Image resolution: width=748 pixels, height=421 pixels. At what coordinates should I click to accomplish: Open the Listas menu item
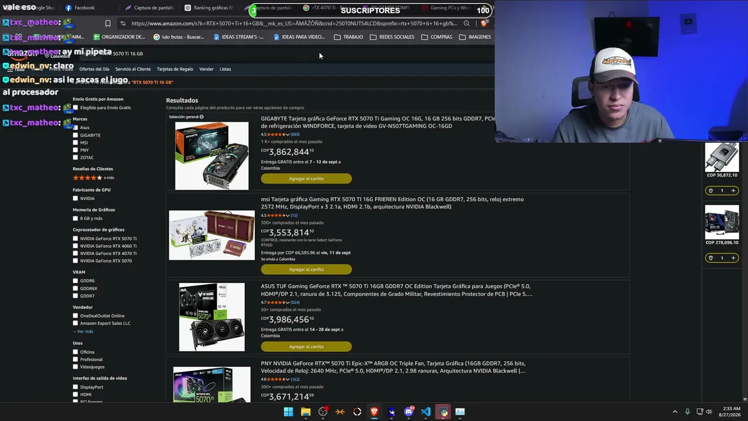(x=225, y=69)
